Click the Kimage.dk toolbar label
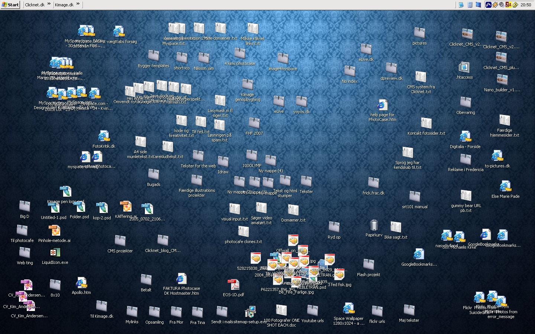The image size is (535, 334). click(64, 5)
